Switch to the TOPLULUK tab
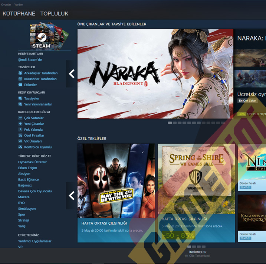The height and width of the screenshot is (264, 266). coord(54,14)
